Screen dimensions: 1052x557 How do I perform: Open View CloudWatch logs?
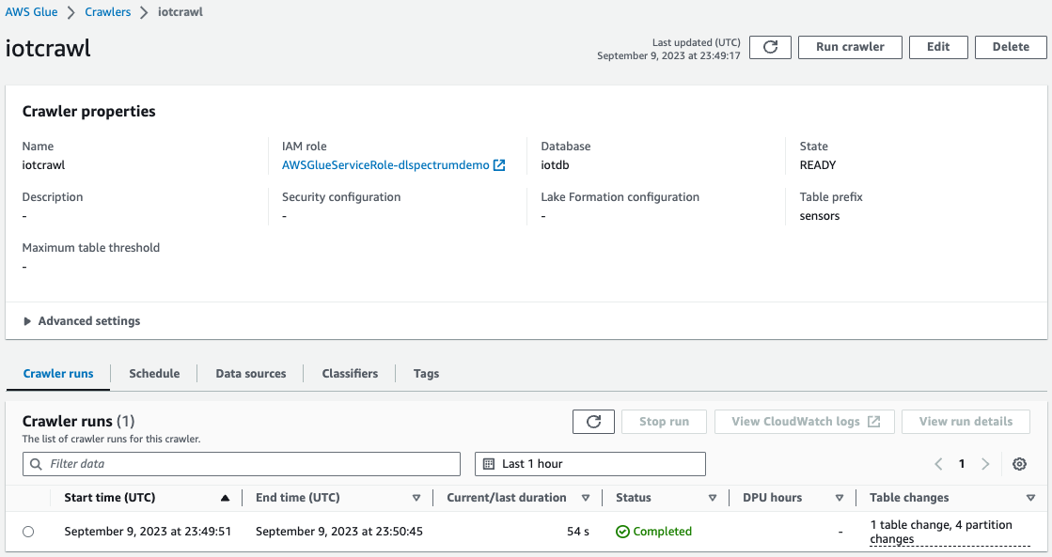[805, 422]
